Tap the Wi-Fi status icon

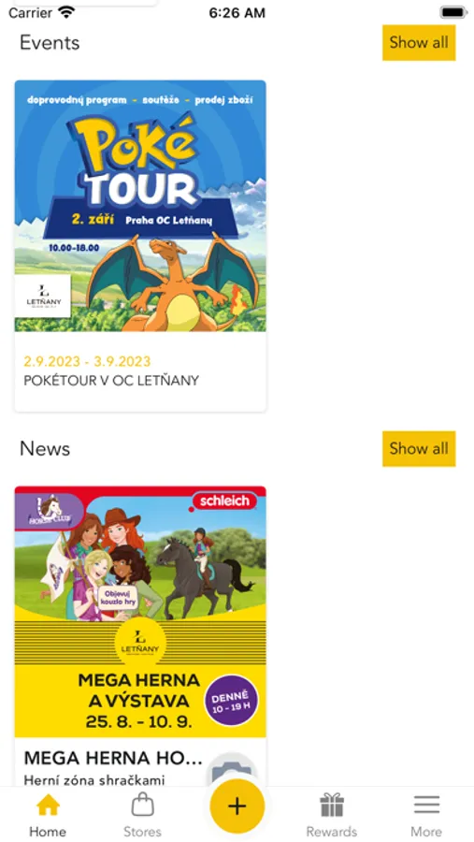(67, 12)
